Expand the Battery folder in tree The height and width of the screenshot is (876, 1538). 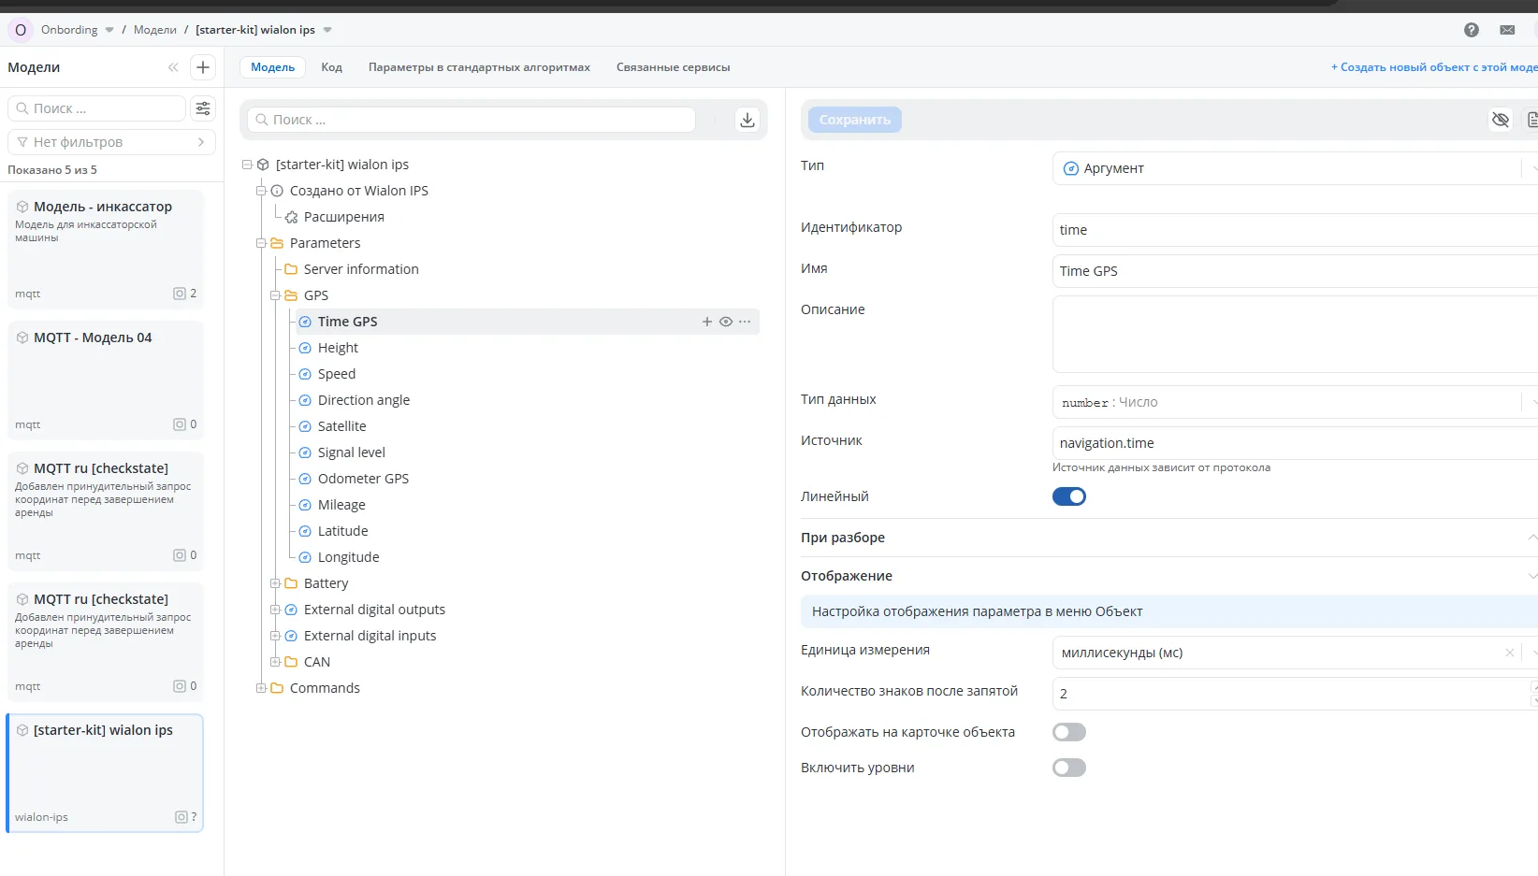pos(276,583)
